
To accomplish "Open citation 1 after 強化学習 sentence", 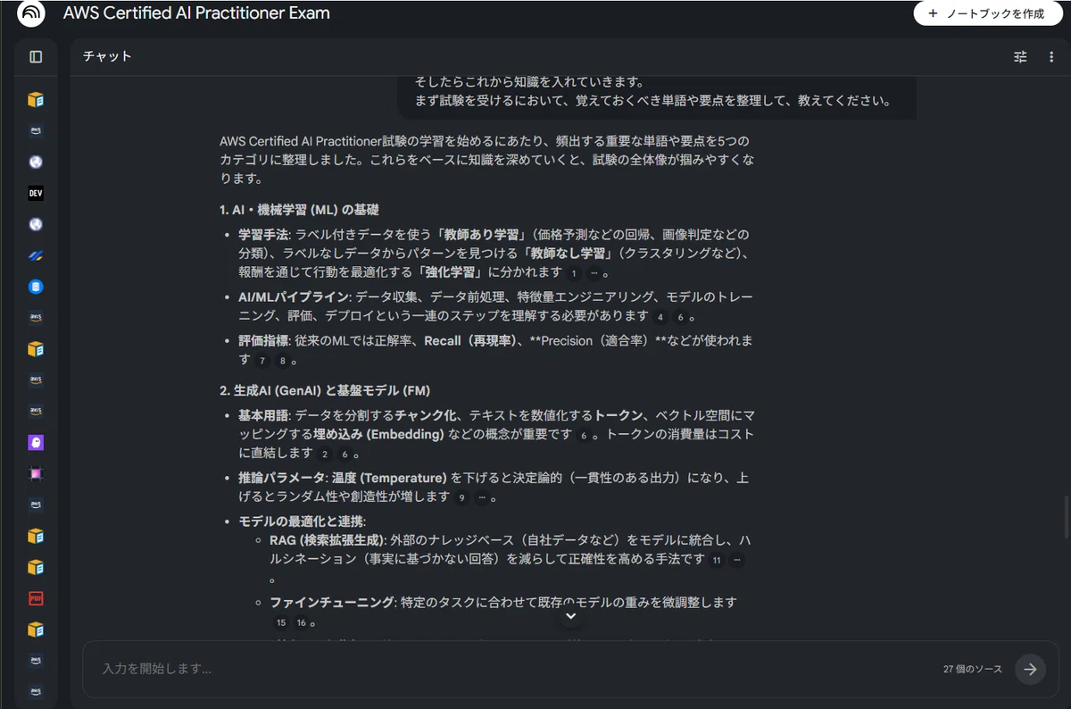I will [x=574, y=273].
